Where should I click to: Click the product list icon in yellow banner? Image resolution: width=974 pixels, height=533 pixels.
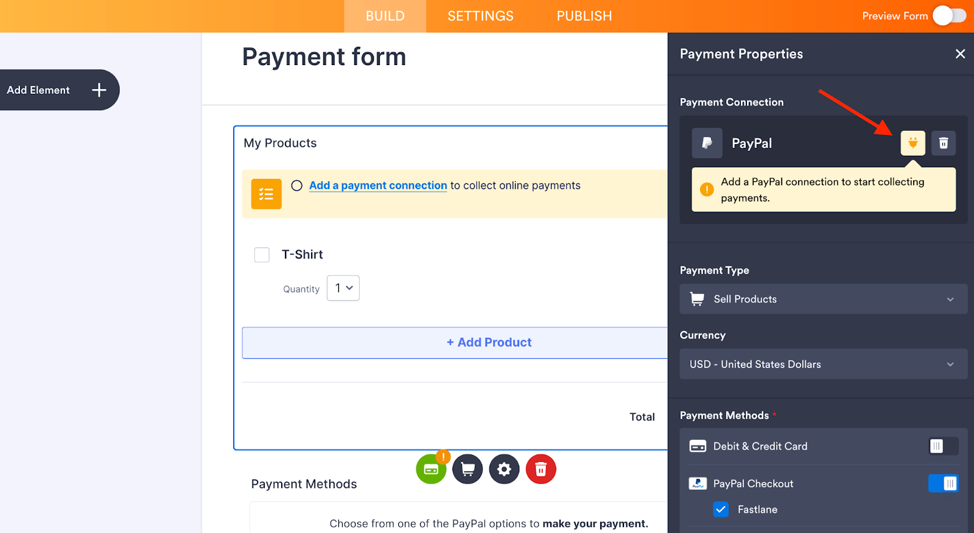tap(266, 193)
